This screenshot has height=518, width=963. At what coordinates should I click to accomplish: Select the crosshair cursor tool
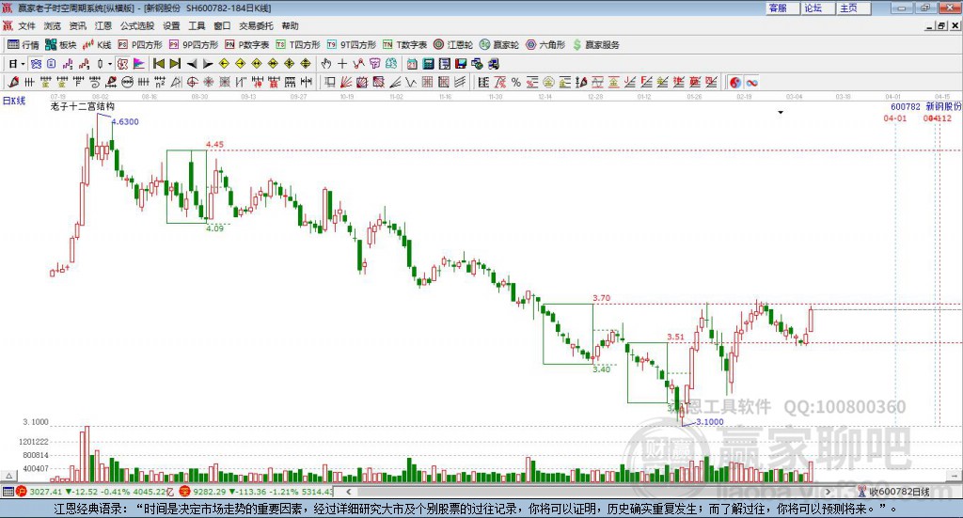click(x=342, y=64)
